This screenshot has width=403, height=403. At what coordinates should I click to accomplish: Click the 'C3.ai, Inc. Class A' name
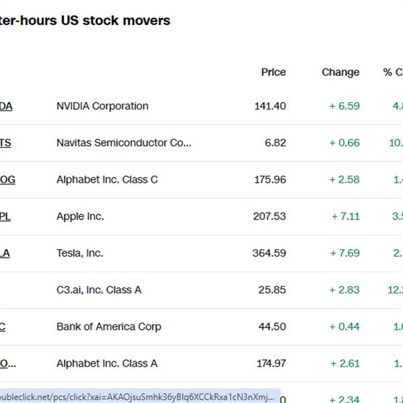tap(99, 290)
